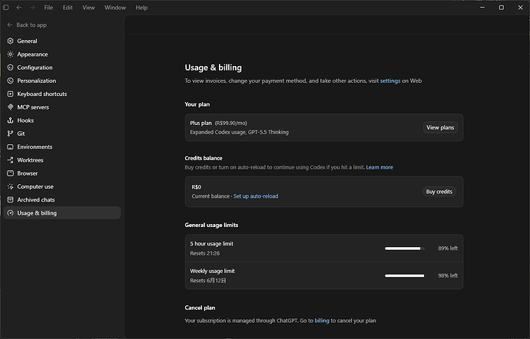Click the Back to app arrow icon
The width and height of the screenshot is (530, 339).
point(10,25)
